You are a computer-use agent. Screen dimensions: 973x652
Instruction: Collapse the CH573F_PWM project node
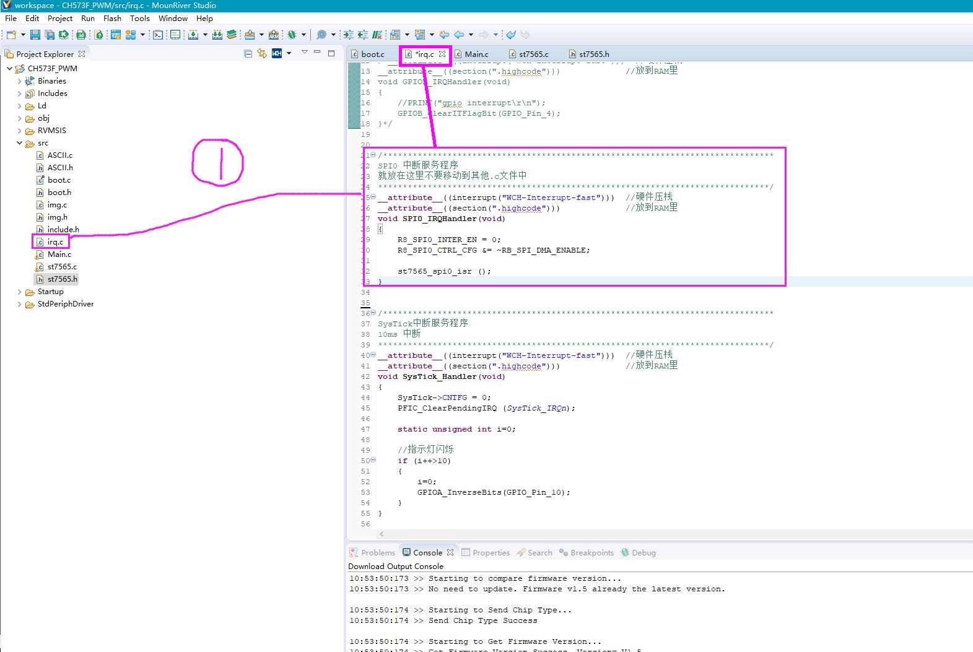[9, 68]
